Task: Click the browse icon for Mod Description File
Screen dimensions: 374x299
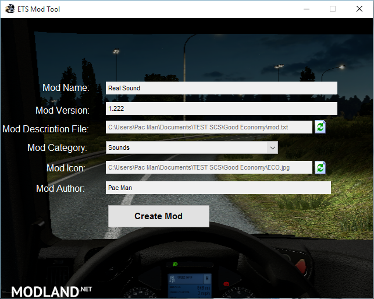Action: pyautogui.click(x=320, y=126)
